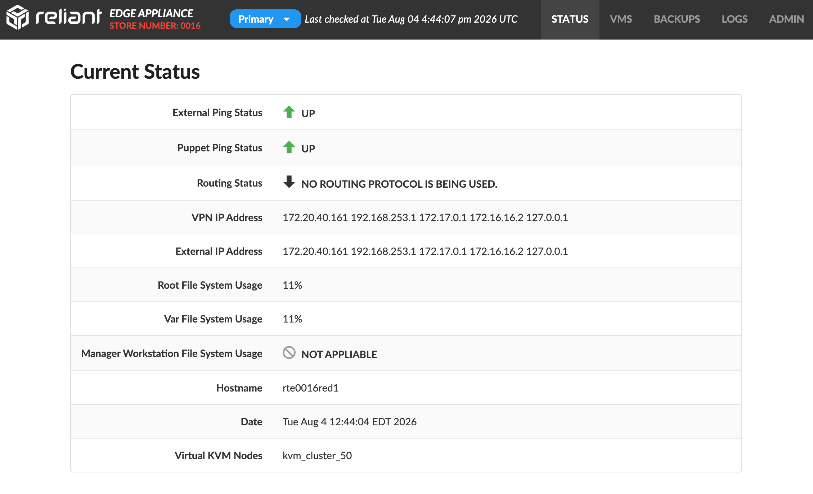Viewport: 813px width, 494px height.
Task: Click the green up arrow for Puppet Ping Status
Action: click(289, 147)
